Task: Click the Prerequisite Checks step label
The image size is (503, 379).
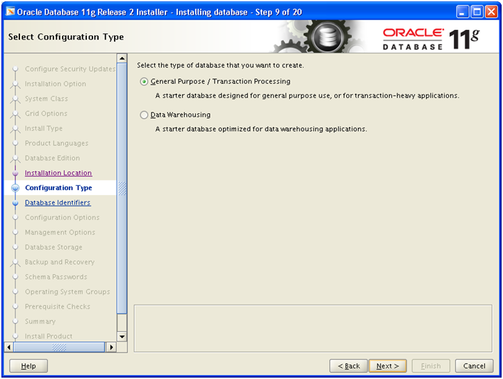Action: [x=58, y=307]
